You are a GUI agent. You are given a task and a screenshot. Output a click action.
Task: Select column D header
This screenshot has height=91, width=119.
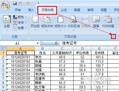pos(82,49)
